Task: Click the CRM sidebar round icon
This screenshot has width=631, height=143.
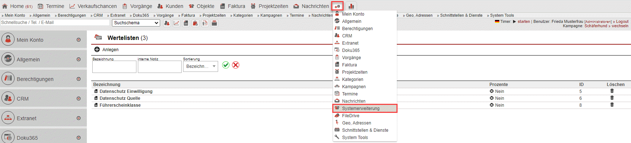Action: coord(8,98)
